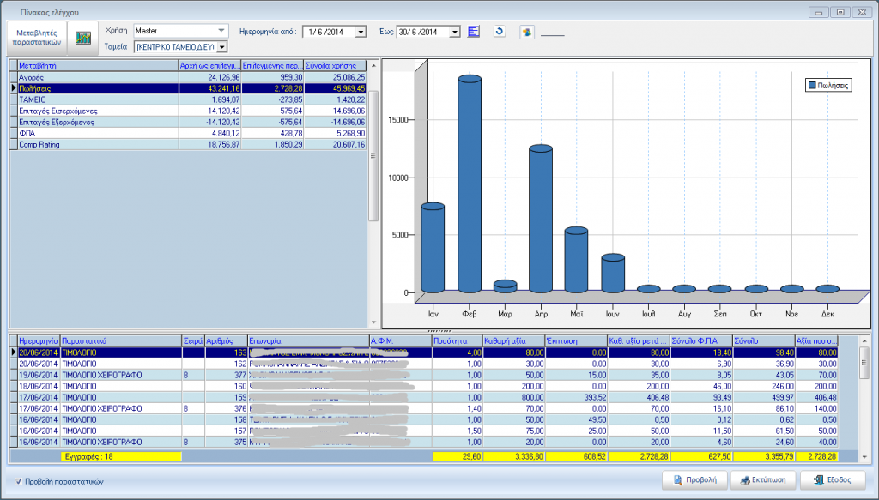Click the Εκτύπωση print button
The width and height of the screenshot is (879, 500).
pyautogui.click(x=762, y=479)
